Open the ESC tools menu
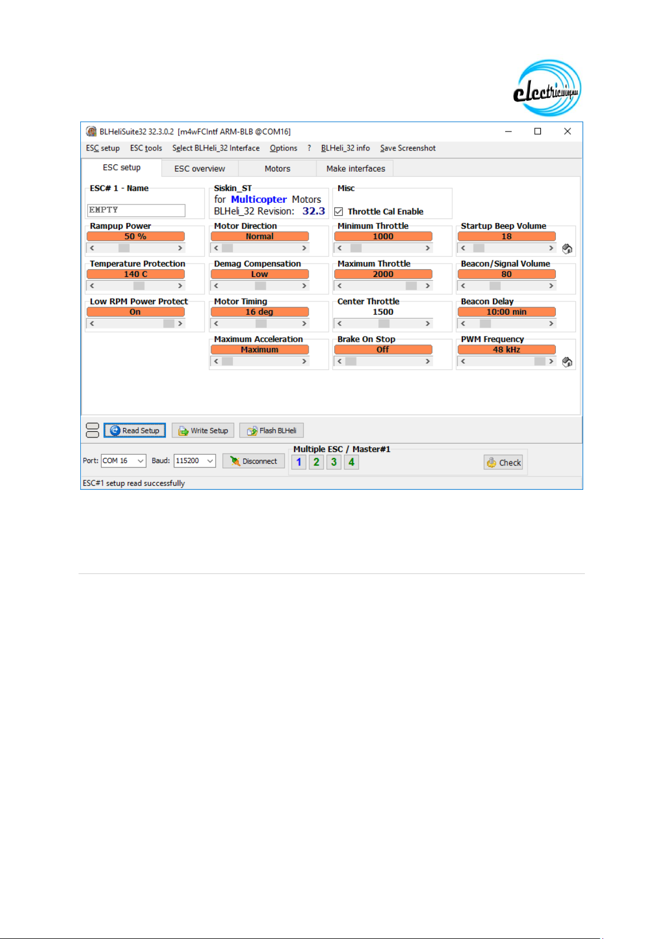 click(x=146, y=148)
